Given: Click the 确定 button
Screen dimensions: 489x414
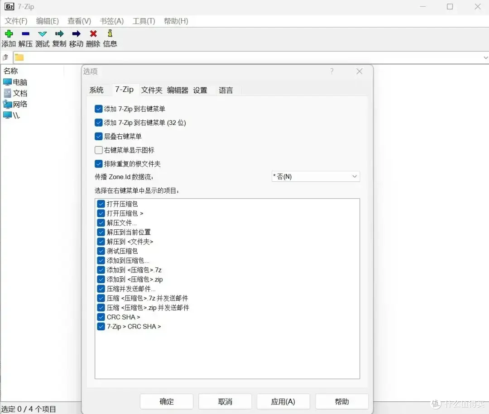Looking at the screenshot, I should (x=167, y=401).
